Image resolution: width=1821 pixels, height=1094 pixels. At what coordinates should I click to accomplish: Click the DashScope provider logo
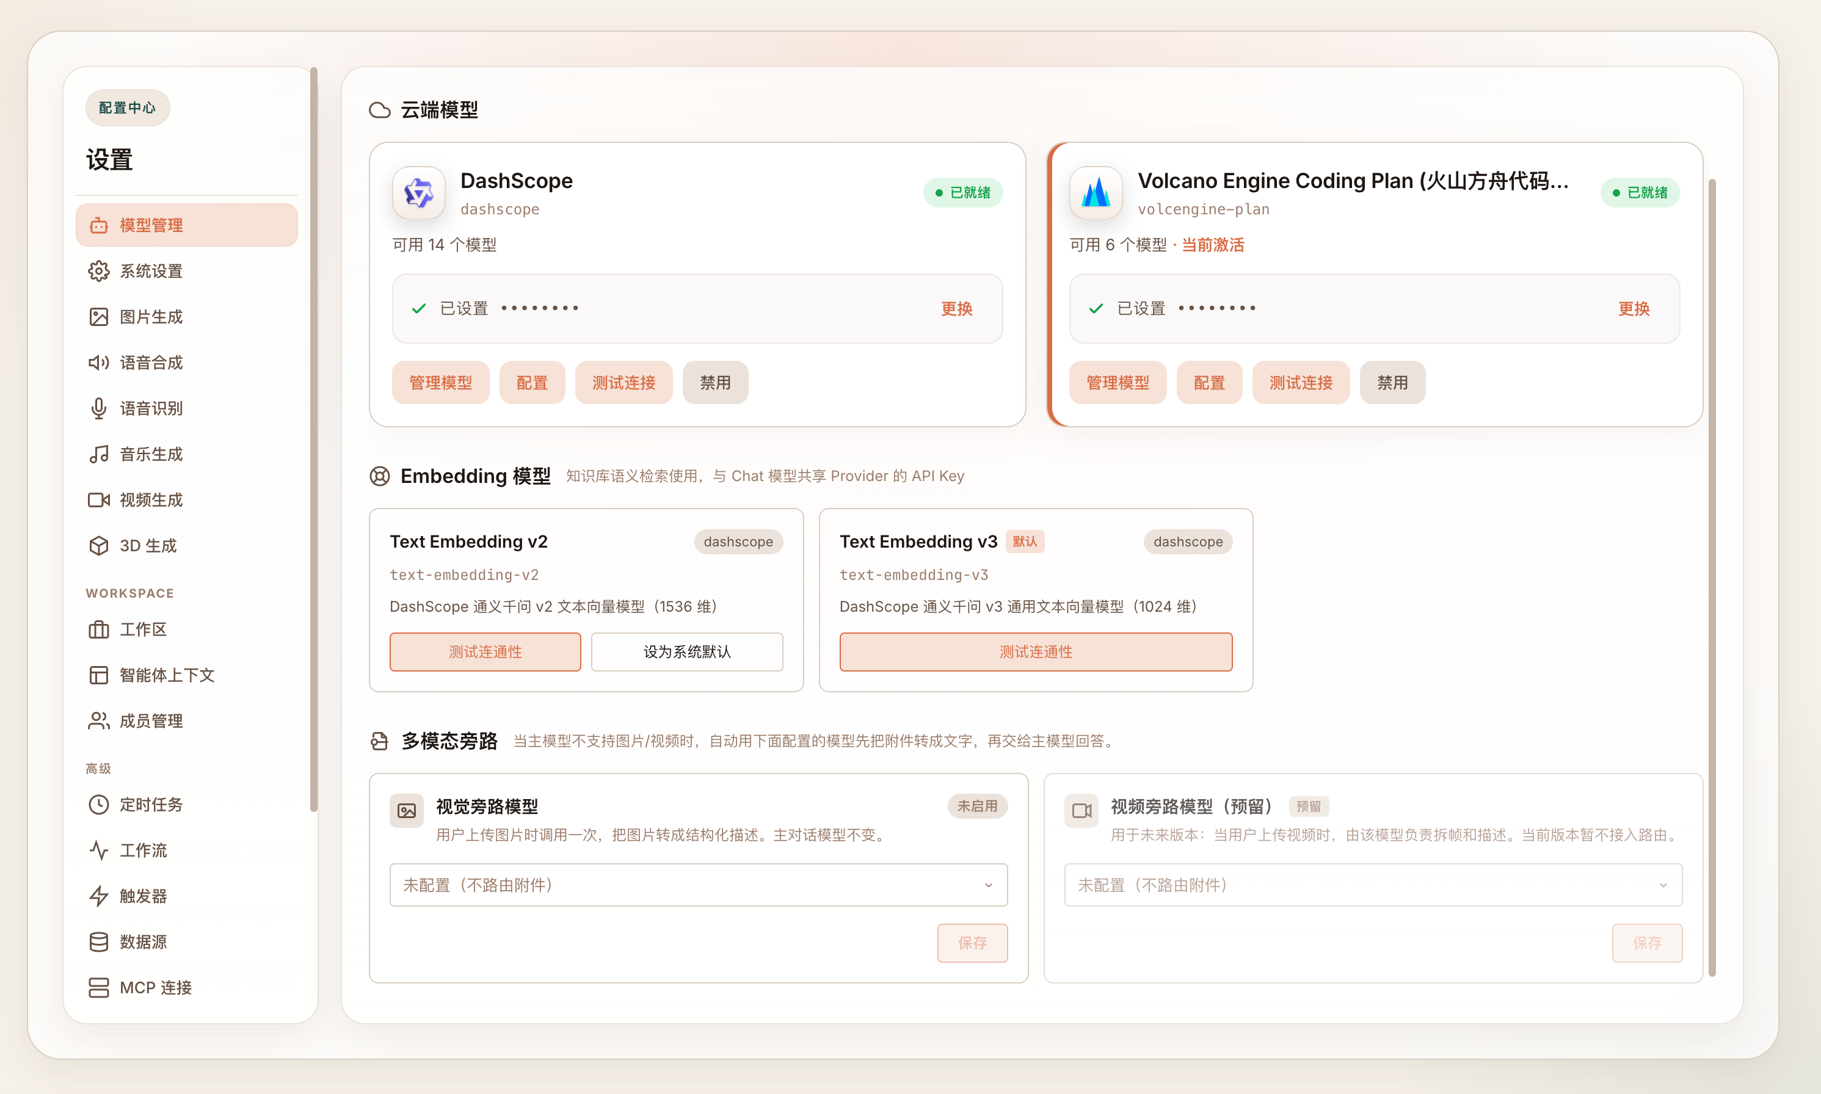(418, 193)
